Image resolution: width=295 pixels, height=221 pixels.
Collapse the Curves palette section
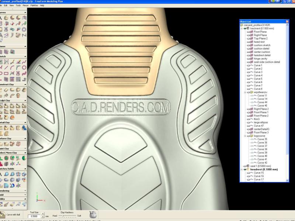point(25,13)
